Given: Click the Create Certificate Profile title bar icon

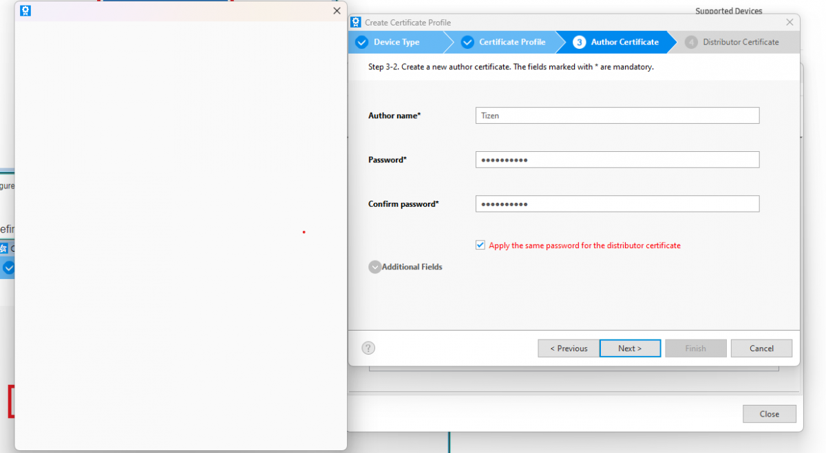Looking at the screenshot, I should tap(356, 22).
